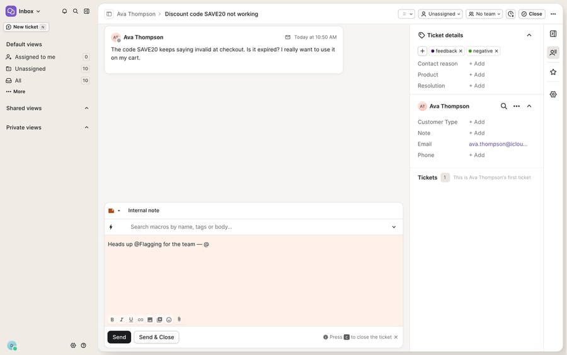The width and height of the screenshot is (567, 355).
Task: Toggle underline formatting
Action: pos(131,320)
